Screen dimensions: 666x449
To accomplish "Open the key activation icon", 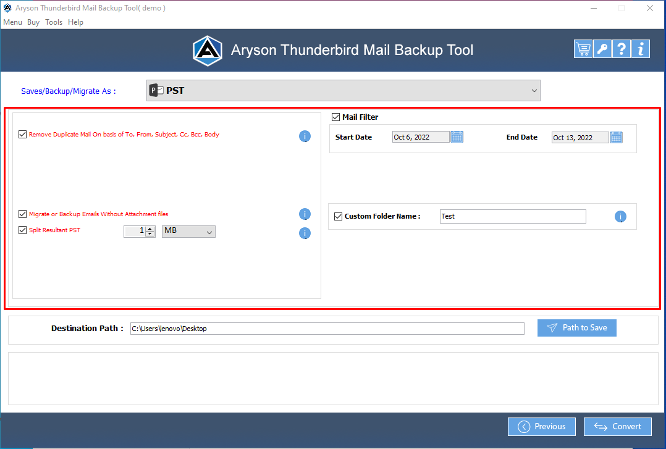I will tap(602, 49).
